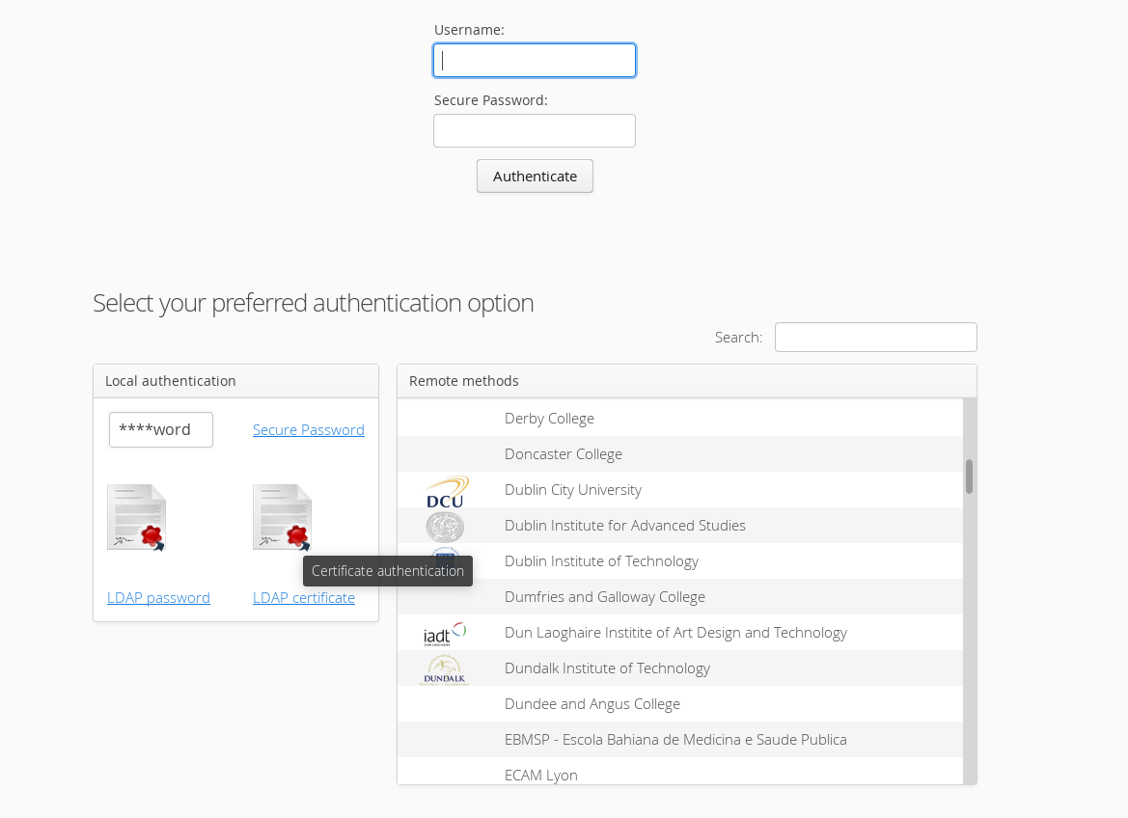Open the LDAP password link
1128x818 pixels.
click(x=158, y=598)
